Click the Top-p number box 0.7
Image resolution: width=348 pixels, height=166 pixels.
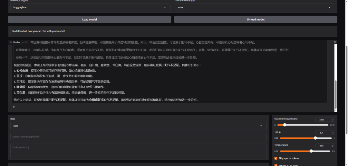coord(323,133)
